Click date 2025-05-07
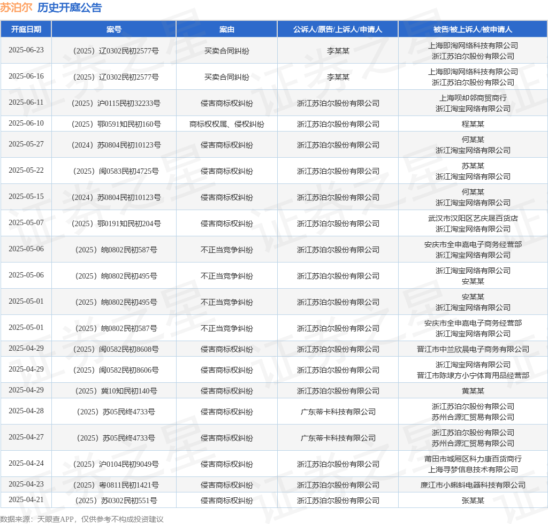The image size is (548, 524). [26, 223]
